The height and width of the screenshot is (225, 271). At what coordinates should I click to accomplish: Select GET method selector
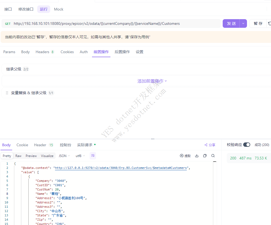8,24
